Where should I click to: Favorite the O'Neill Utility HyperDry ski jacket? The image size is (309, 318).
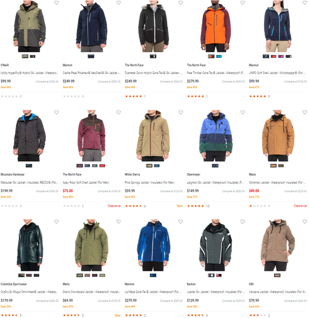56,3
